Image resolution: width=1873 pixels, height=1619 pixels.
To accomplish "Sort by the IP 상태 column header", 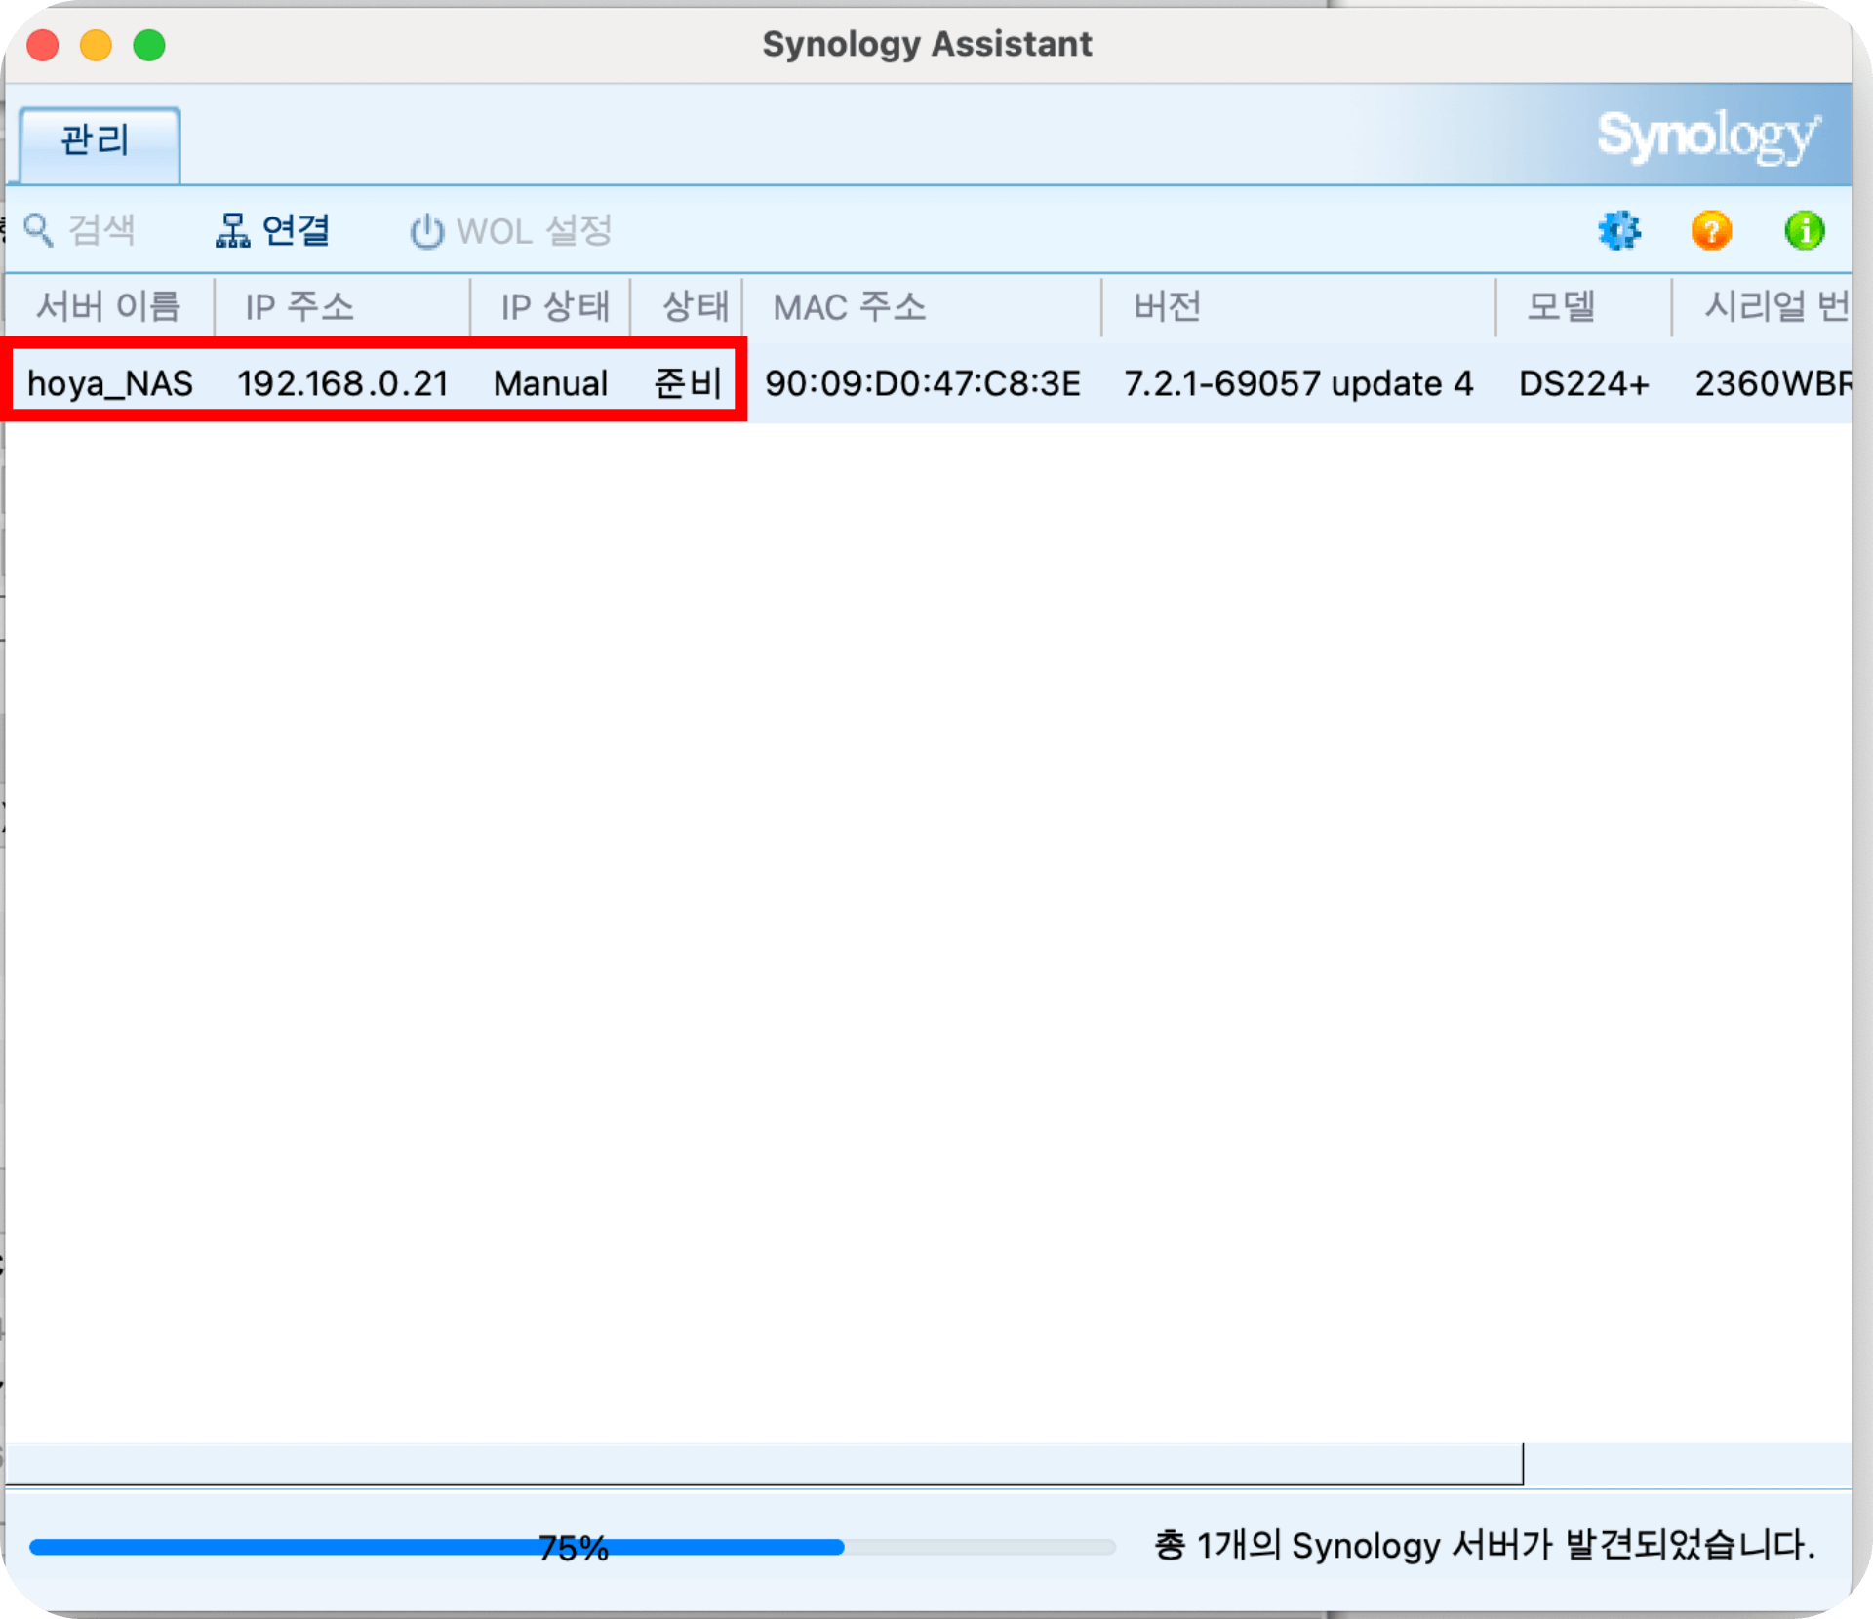I will pos(551,306).
